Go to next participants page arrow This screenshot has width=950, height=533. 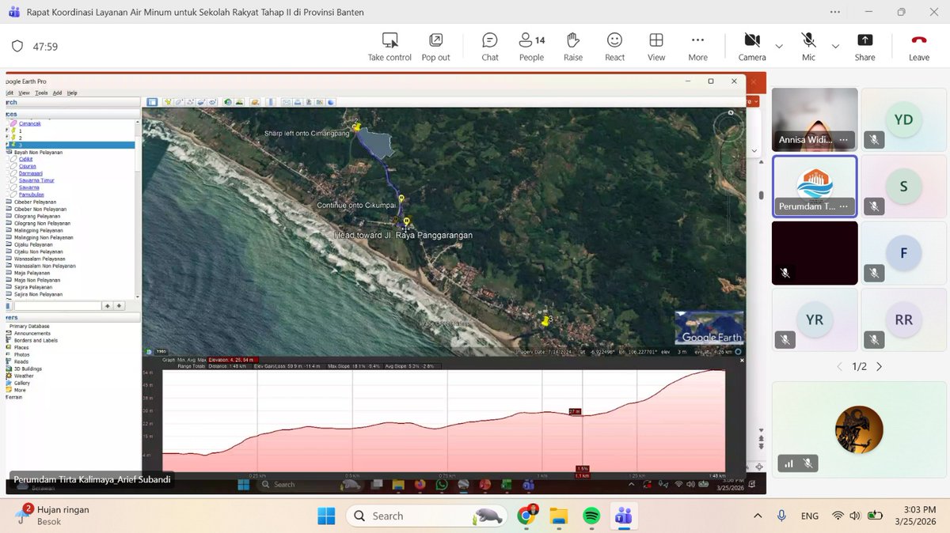point(879,367)
